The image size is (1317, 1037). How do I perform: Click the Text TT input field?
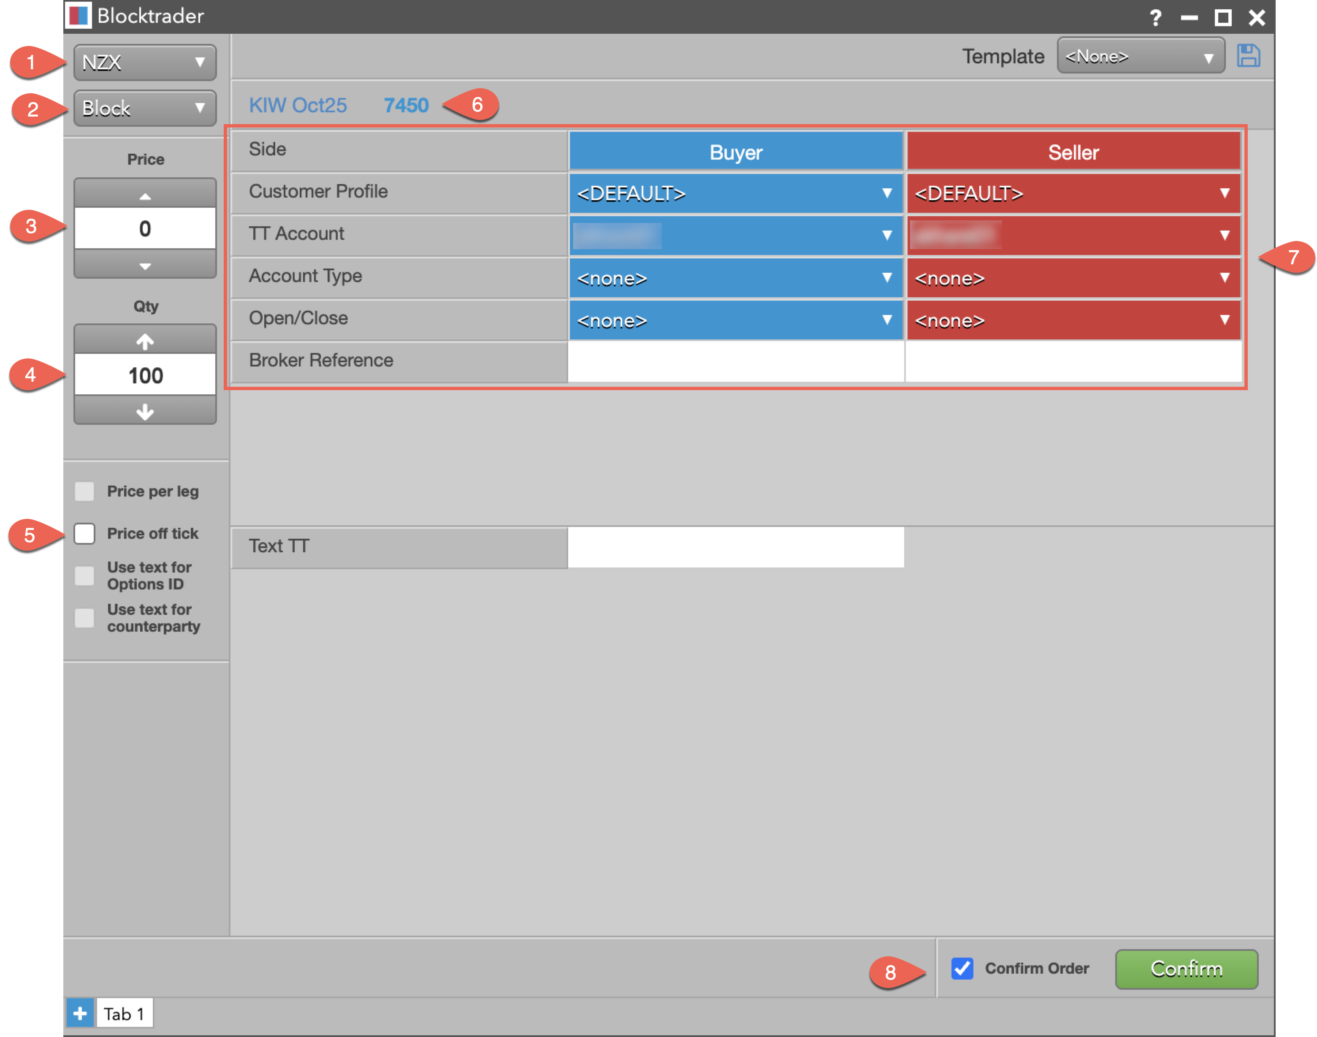pos(736,546)
